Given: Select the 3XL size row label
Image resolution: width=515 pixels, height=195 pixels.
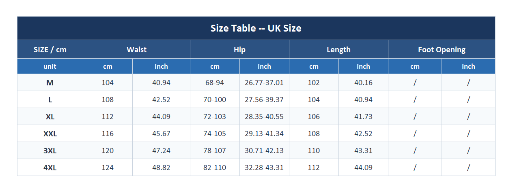Looking at the screenshot, I should [x=50, y=150].
